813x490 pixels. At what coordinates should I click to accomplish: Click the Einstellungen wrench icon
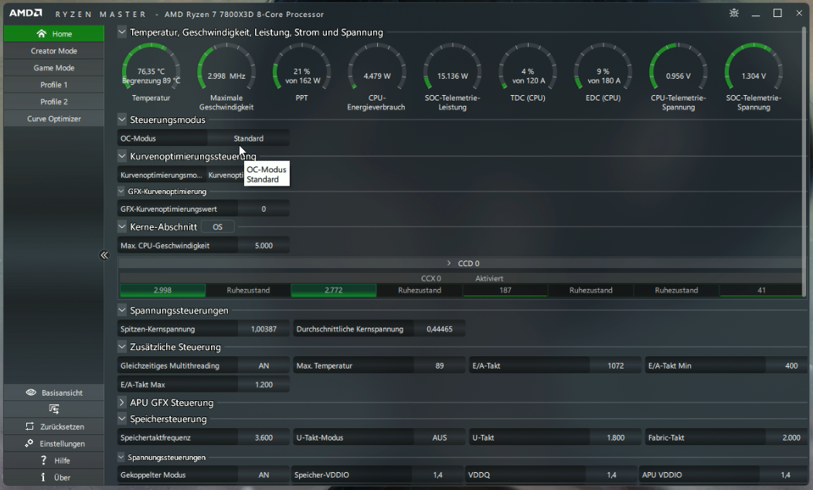[29, 444]
